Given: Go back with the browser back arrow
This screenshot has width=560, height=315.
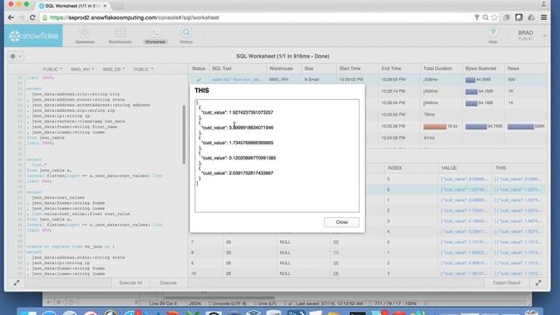Looking at the screenshot, I should (11, 17).
